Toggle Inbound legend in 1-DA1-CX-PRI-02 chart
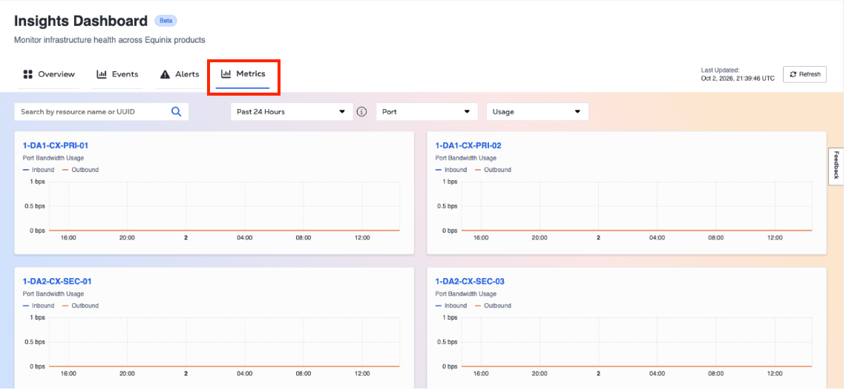The height and width of the screenshot is (390, 846). click(451, 170)
